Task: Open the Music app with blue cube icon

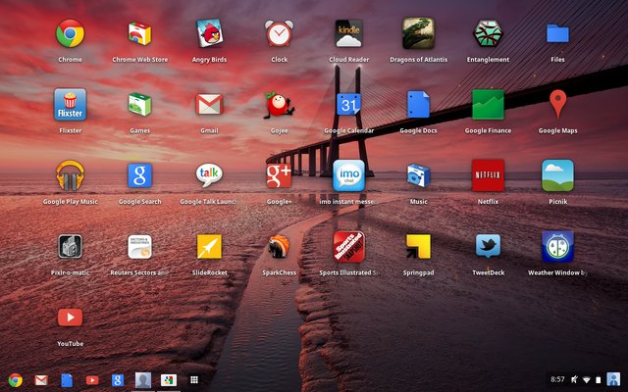Action: click(x=419, y=176)
